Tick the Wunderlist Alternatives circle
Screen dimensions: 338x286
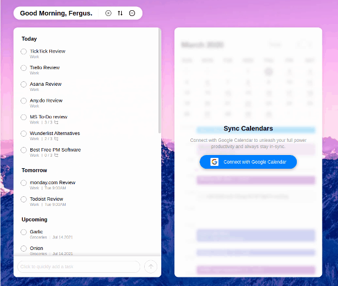click(23, 134)
